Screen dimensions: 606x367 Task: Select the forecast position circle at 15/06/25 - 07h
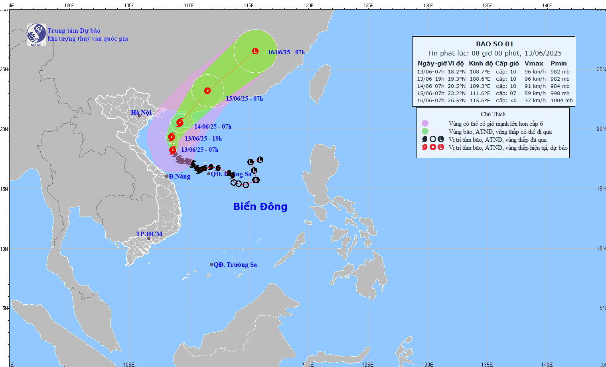tap(207, 91)
